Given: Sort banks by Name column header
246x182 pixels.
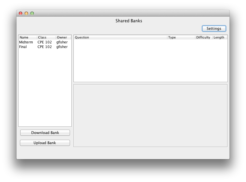Looking at the screenshot, I should 28,37.
